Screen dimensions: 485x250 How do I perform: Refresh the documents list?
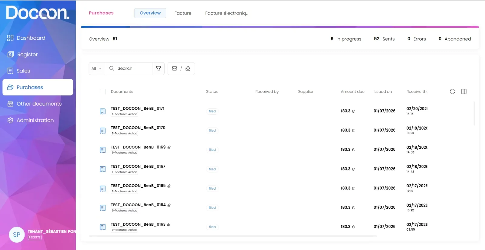[x=453, y=91]
